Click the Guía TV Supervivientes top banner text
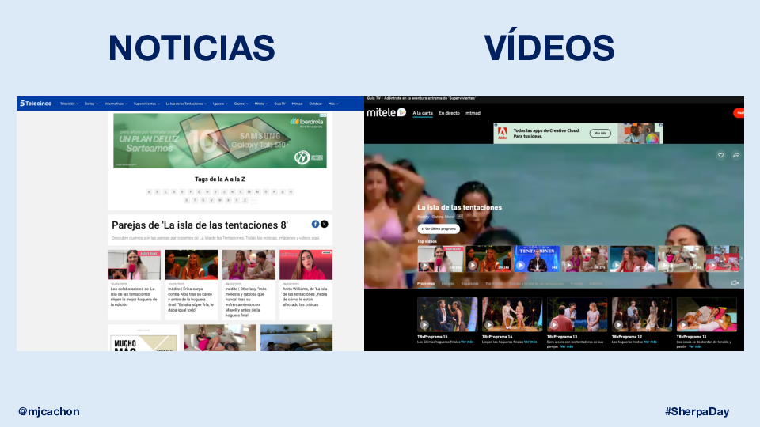 click(x=420, y=98)
